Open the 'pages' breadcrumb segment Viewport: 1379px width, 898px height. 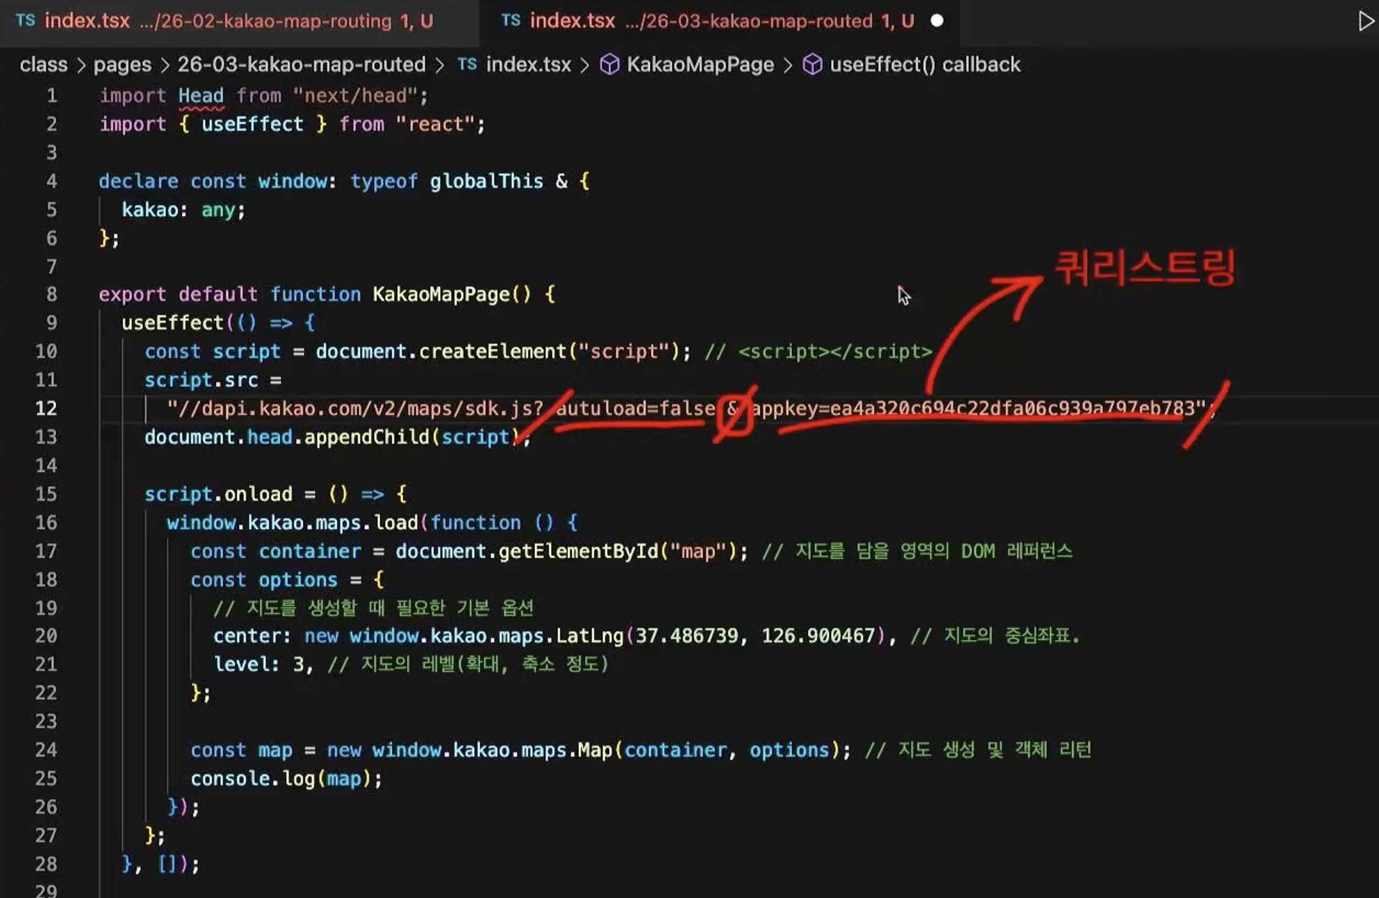coord(122,64)
